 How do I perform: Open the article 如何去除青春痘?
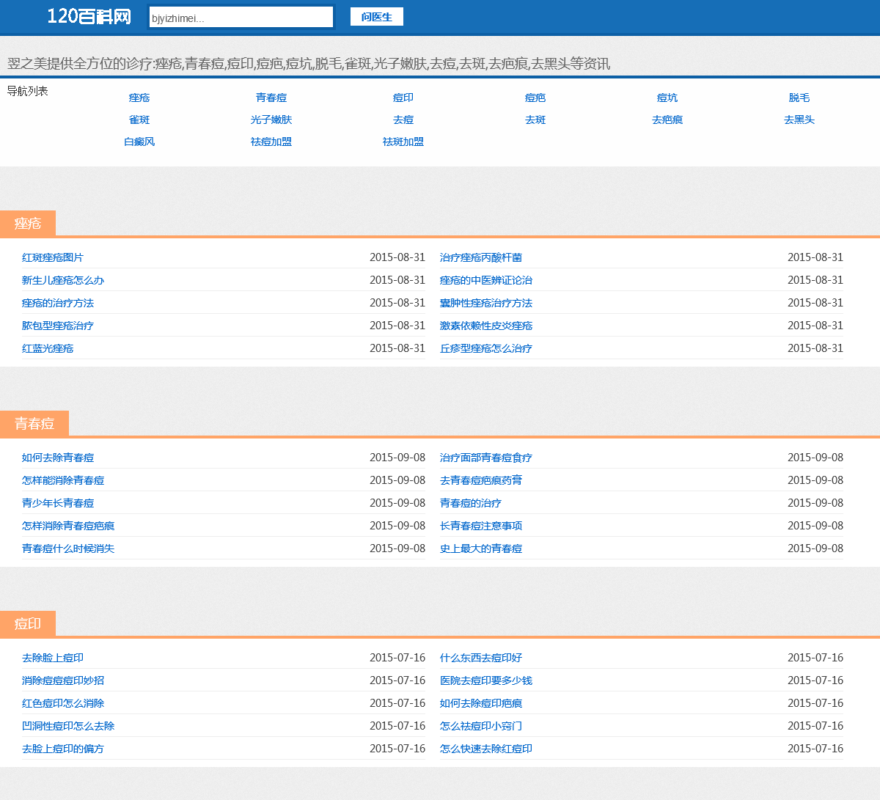(x=58, y=458)
